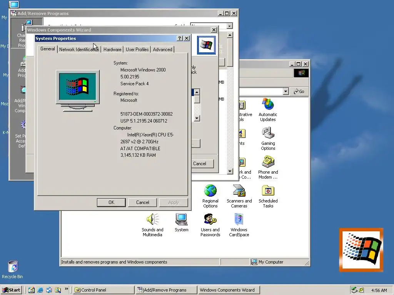Click the "Microsoft Windows 2000" text
Screen dimensions: 394x295
(143, 70)
